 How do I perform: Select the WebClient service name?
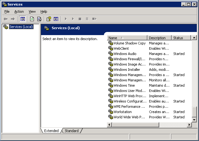(121, 48)
